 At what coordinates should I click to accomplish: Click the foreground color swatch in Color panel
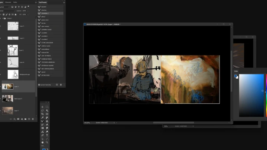235,76
